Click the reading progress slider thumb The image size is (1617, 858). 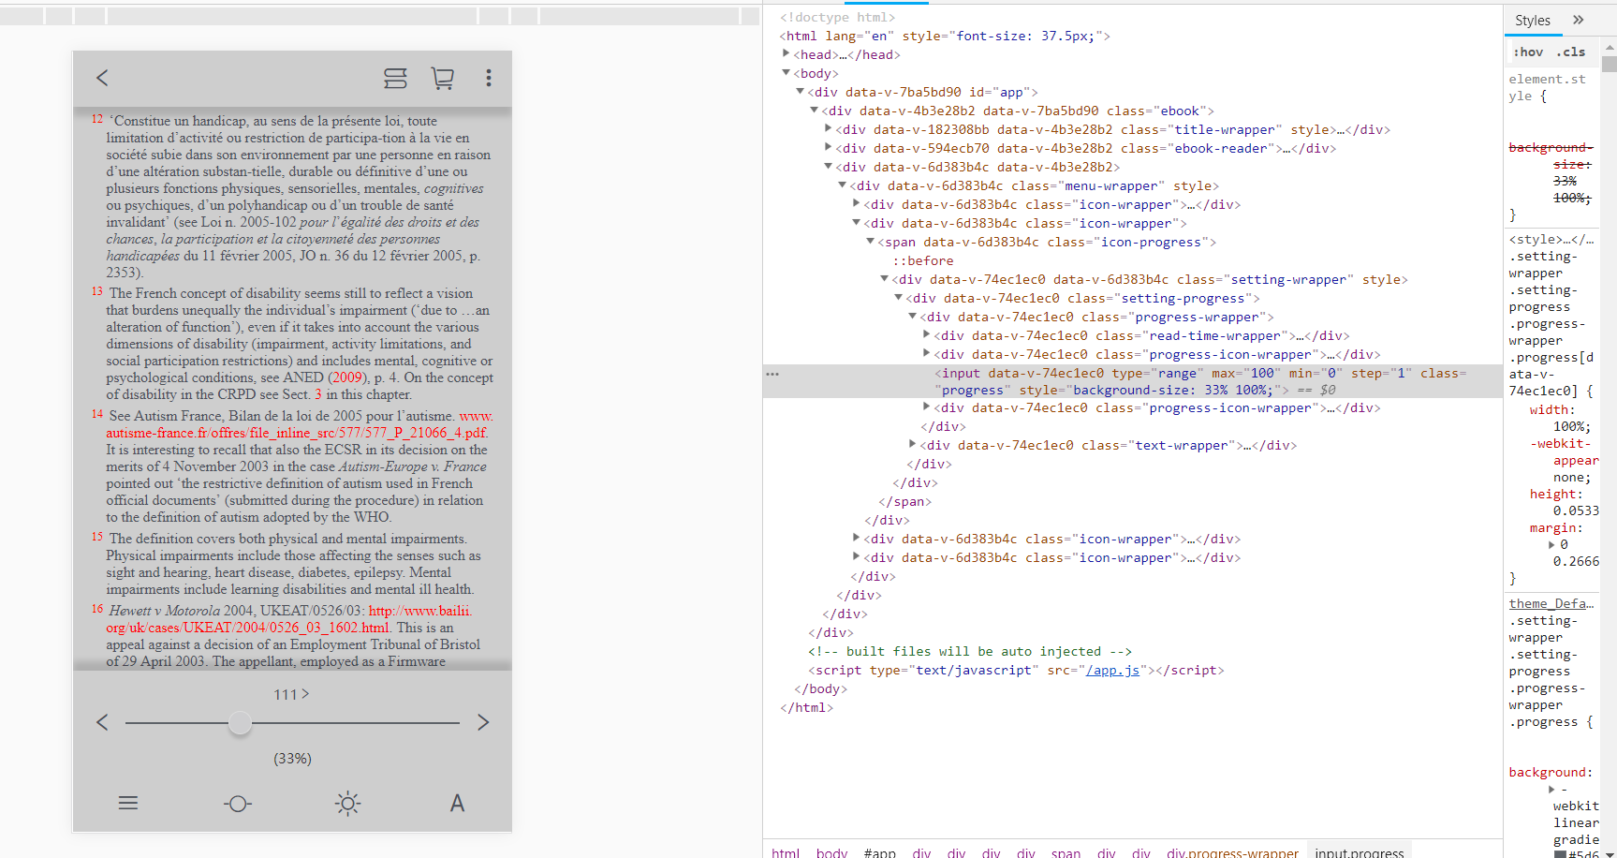pos(240,722)
